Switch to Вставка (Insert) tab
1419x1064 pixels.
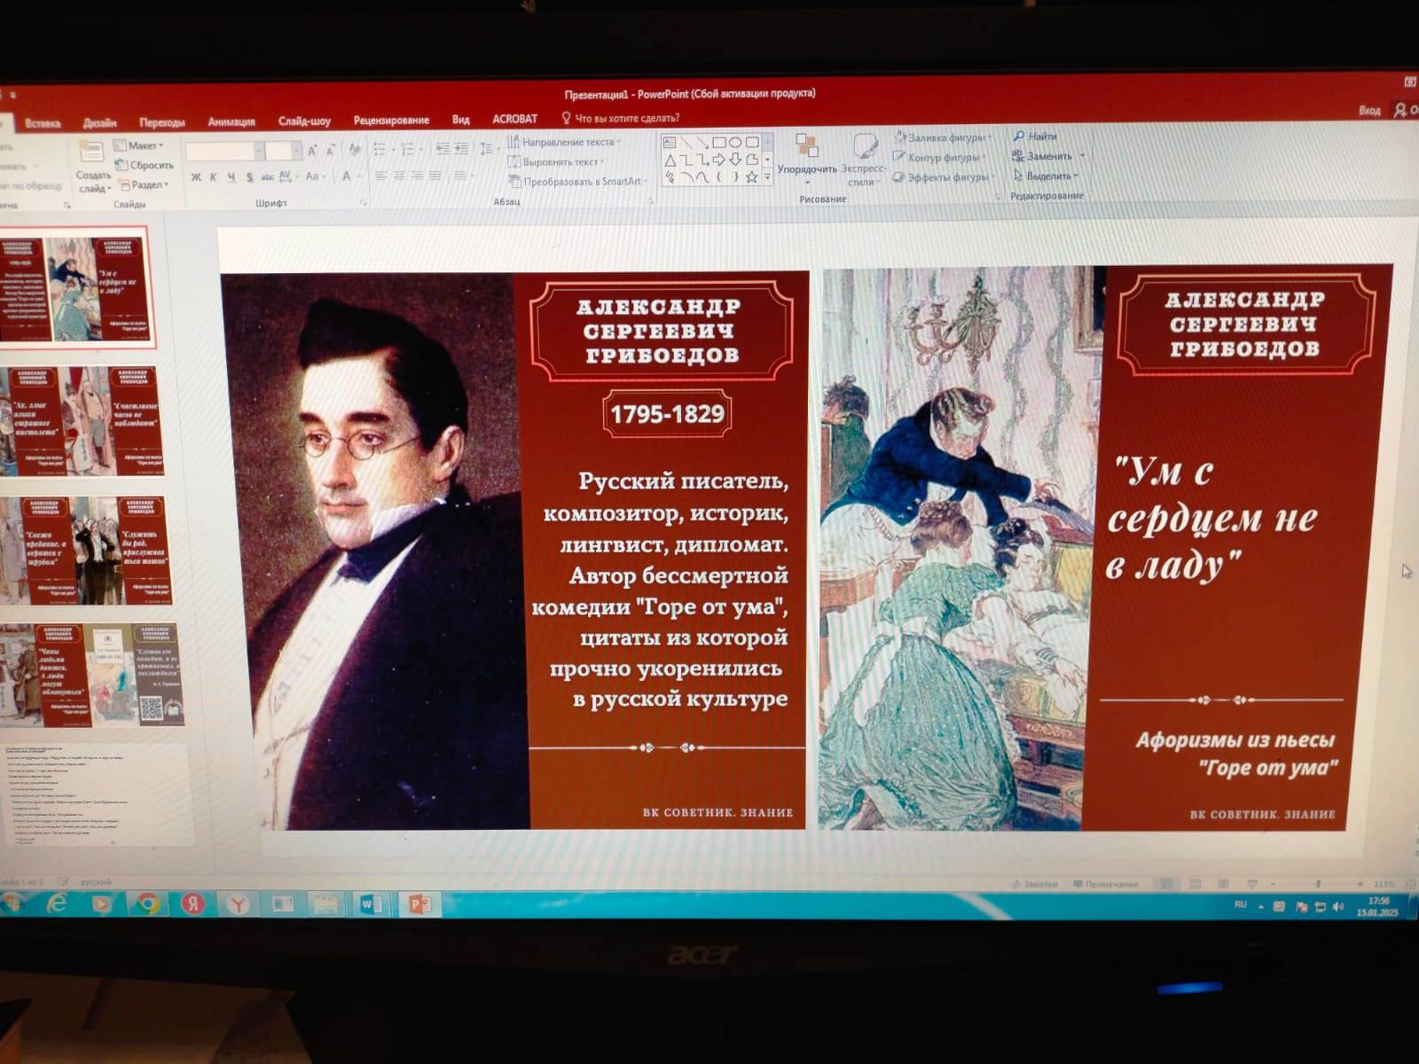click(x=43, y=123)
